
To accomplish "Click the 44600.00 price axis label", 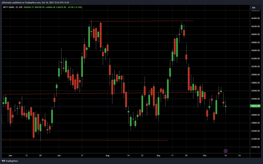I will click(256, 91).
